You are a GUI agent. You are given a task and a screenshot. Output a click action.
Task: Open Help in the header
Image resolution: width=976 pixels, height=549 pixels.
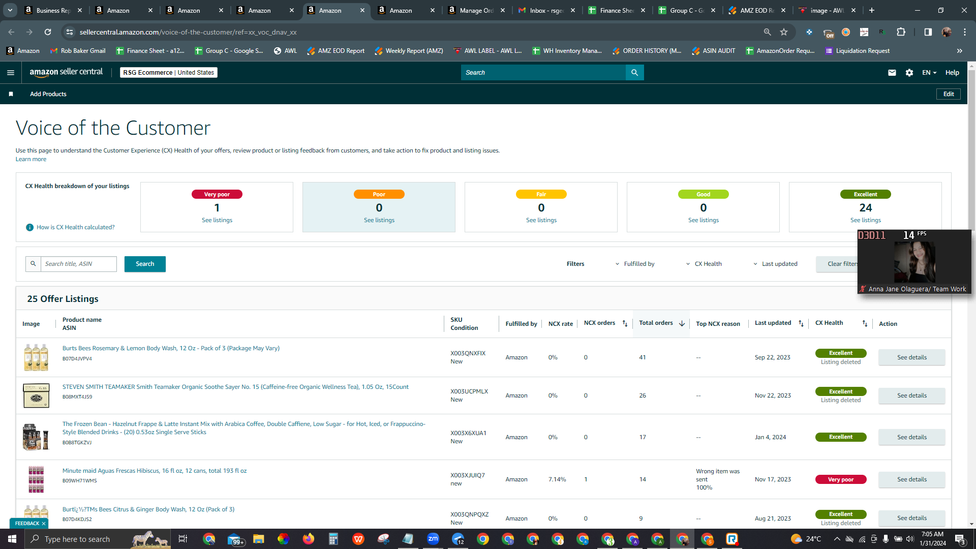[x=952, y=73]
